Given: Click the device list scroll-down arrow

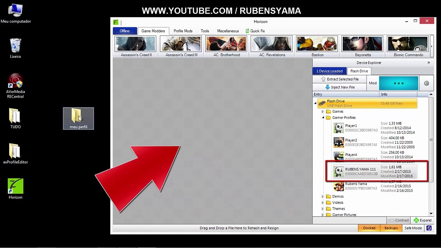Looking at the screenshot, I should [431, 214].
